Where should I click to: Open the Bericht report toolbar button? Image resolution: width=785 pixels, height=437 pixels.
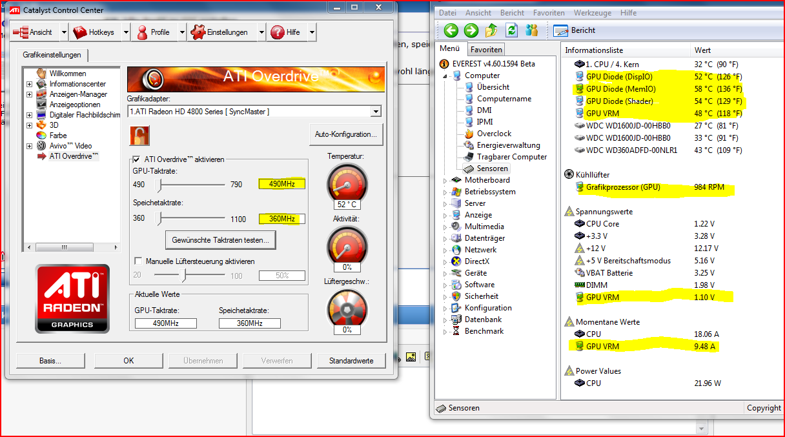pos(575,30)
